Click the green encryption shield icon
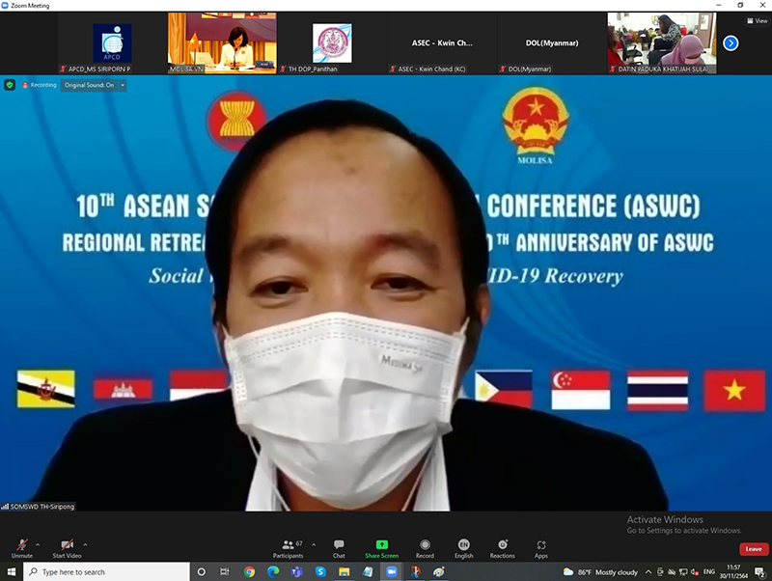The width and height of the screenshot is (772, 581). pyautogui.click(x=10, y=85)
